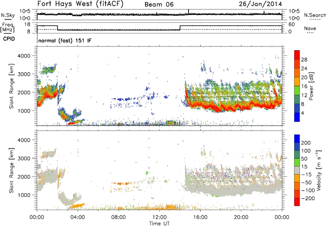Viewport: 326px width, 226px height.
Task: Click the '4000' tick on the power panel axis
Action: (24, 56)
